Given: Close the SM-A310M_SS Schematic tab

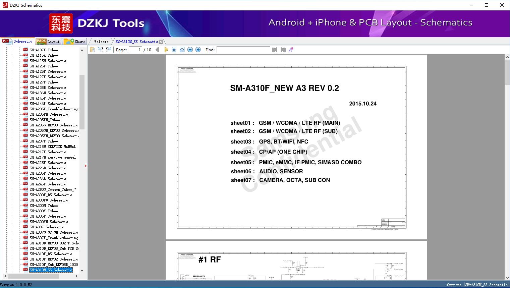Looking at the screenshot, I should tap(161, 42).
